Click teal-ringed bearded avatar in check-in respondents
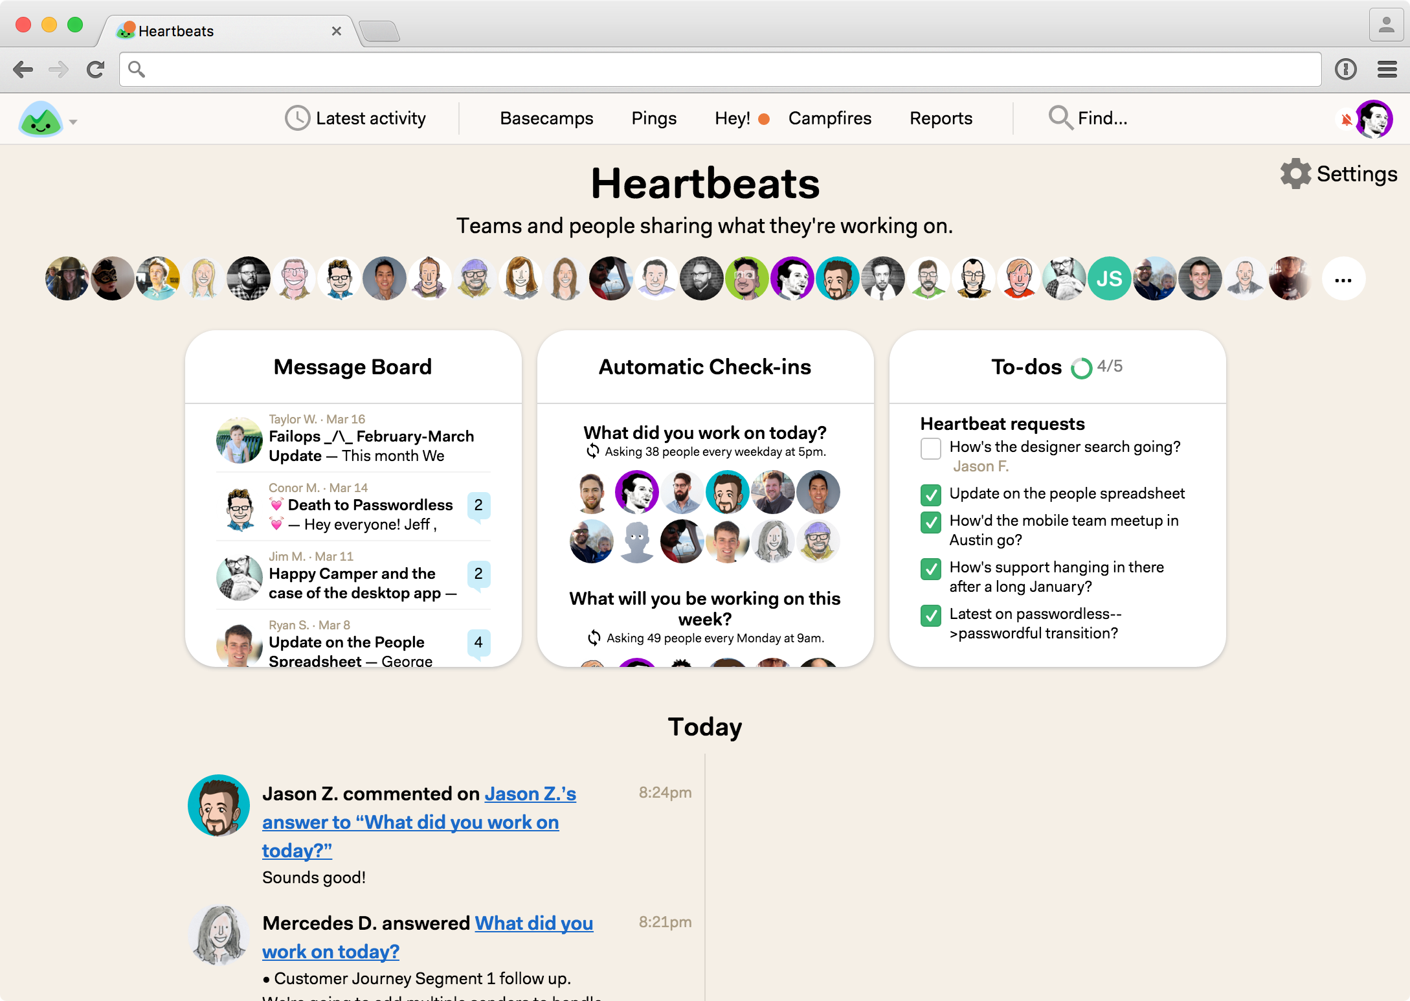The height and width of the screenshot is (1001, 1410). [727, 492]
